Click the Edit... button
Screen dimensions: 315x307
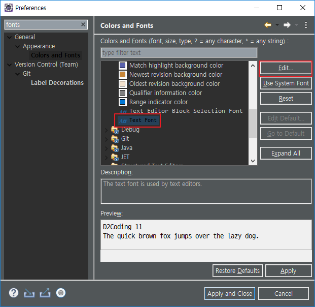[x=286, y=68]
